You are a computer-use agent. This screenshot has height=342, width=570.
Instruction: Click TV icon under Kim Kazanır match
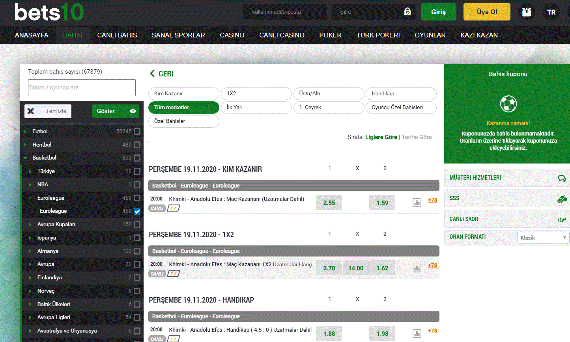(x=174, y=208)
